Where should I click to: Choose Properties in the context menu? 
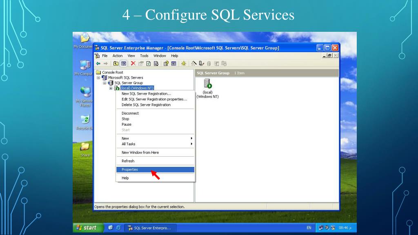coord(155,169)
